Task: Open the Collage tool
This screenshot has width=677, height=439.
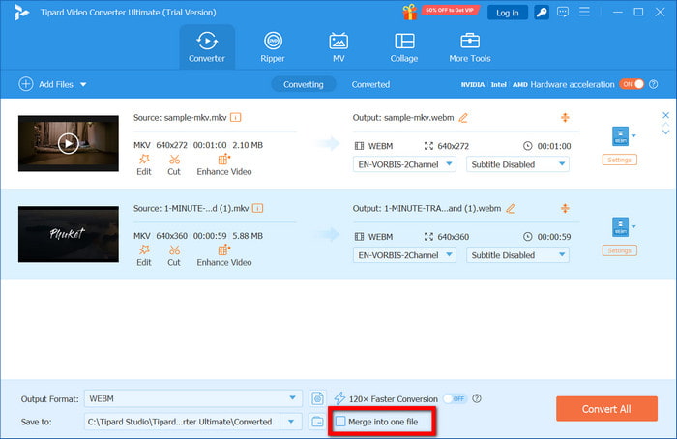Action: point(404,47)
